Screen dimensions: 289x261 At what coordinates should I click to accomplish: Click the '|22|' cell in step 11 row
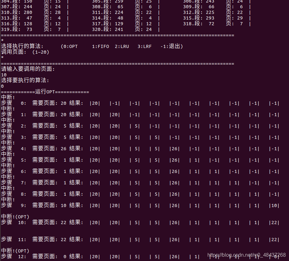(x=274, y=240)
